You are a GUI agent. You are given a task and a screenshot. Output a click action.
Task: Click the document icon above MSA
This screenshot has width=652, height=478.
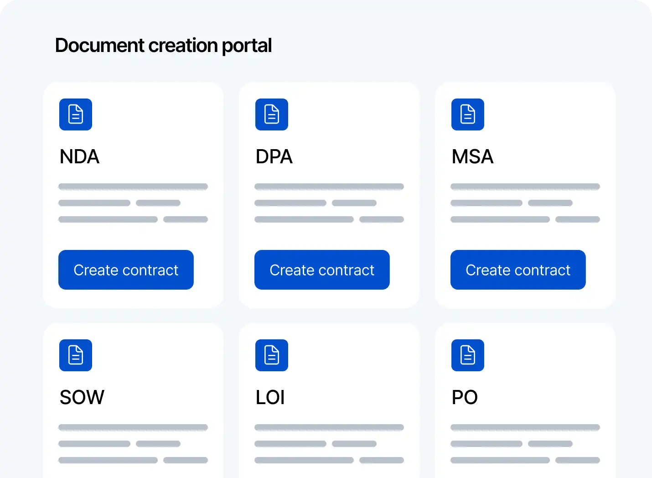(x=468, y=114)
